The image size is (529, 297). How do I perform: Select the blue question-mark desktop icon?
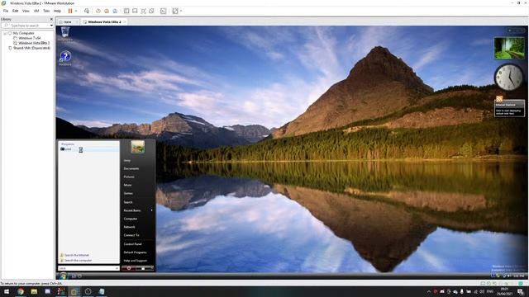point(65,58)
